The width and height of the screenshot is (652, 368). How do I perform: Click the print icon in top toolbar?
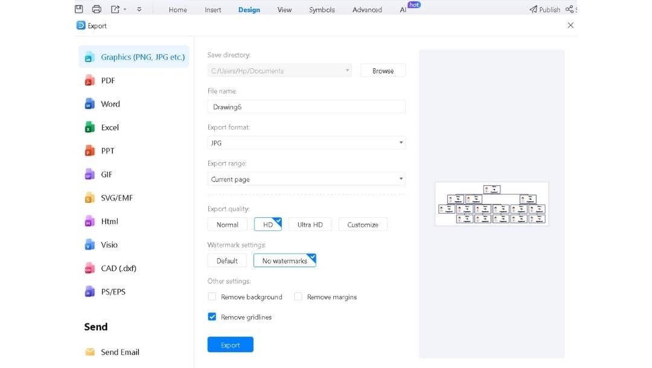pos(97,8)
